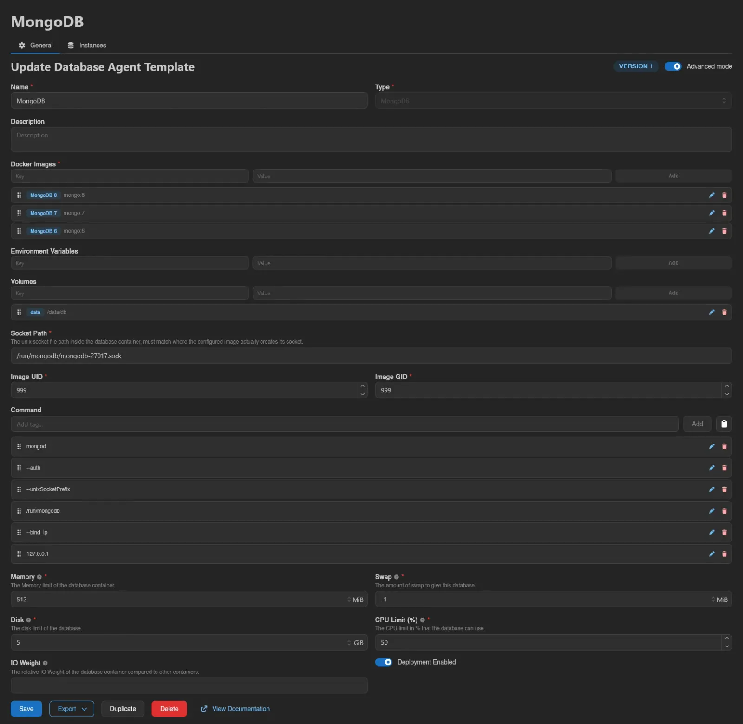The width and height of the screenshot is (743, 724).
Task: Open the View Documentation link
Action: pos(235,709)
